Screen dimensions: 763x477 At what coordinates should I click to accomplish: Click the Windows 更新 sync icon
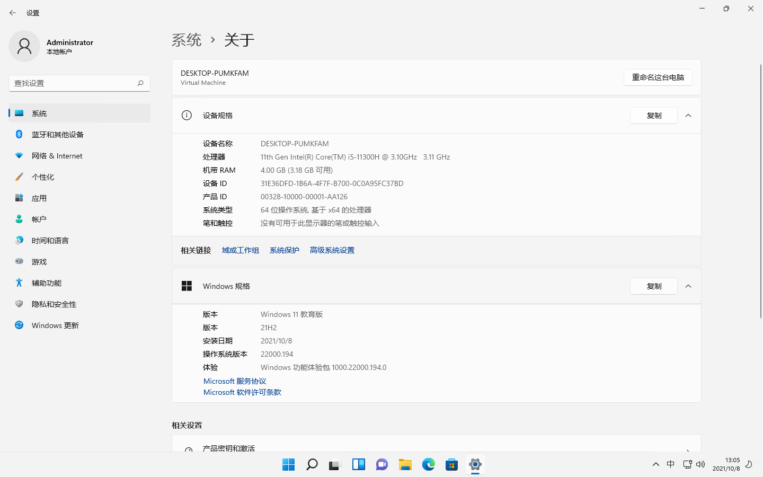(19, 325)
